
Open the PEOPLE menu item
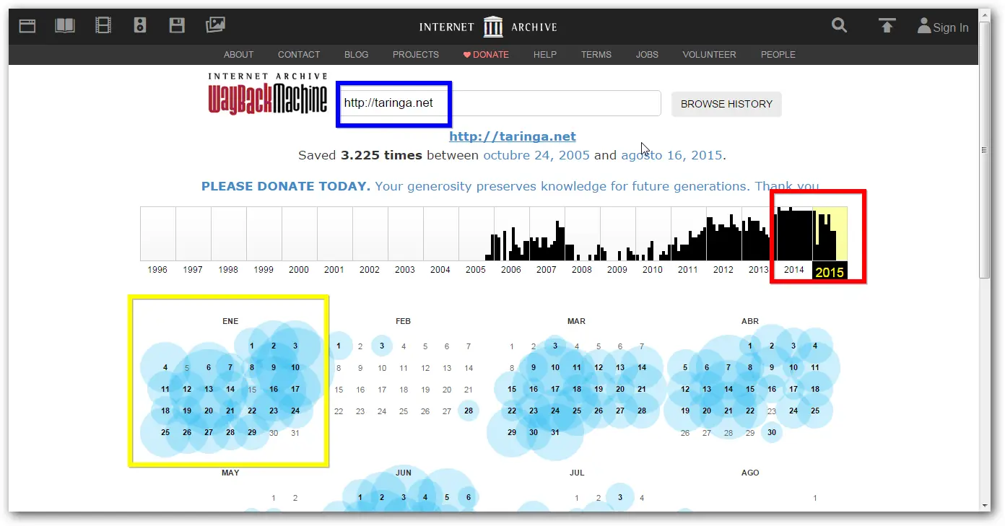pos(778,55)
